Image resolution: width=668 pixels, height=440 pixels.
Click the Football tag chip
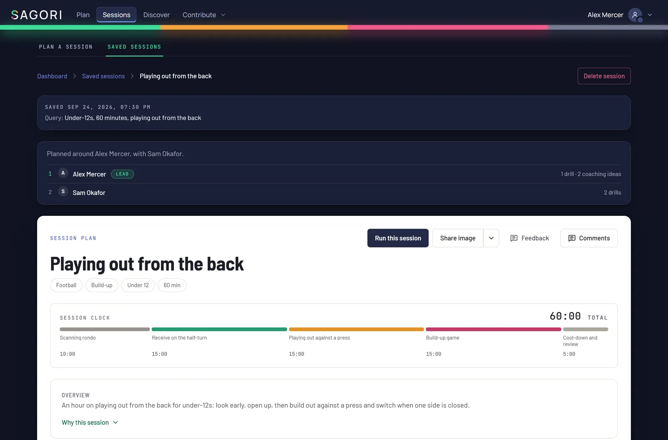tap(66, 285)
